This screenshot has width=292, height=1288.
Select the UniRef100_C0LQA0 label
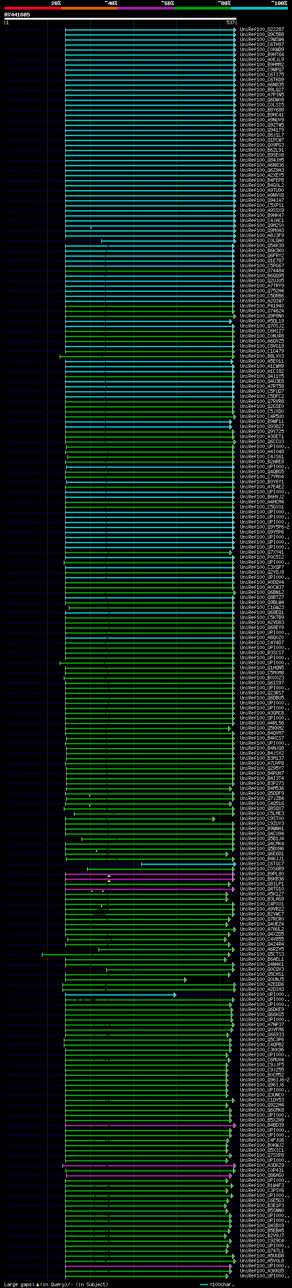262,240
